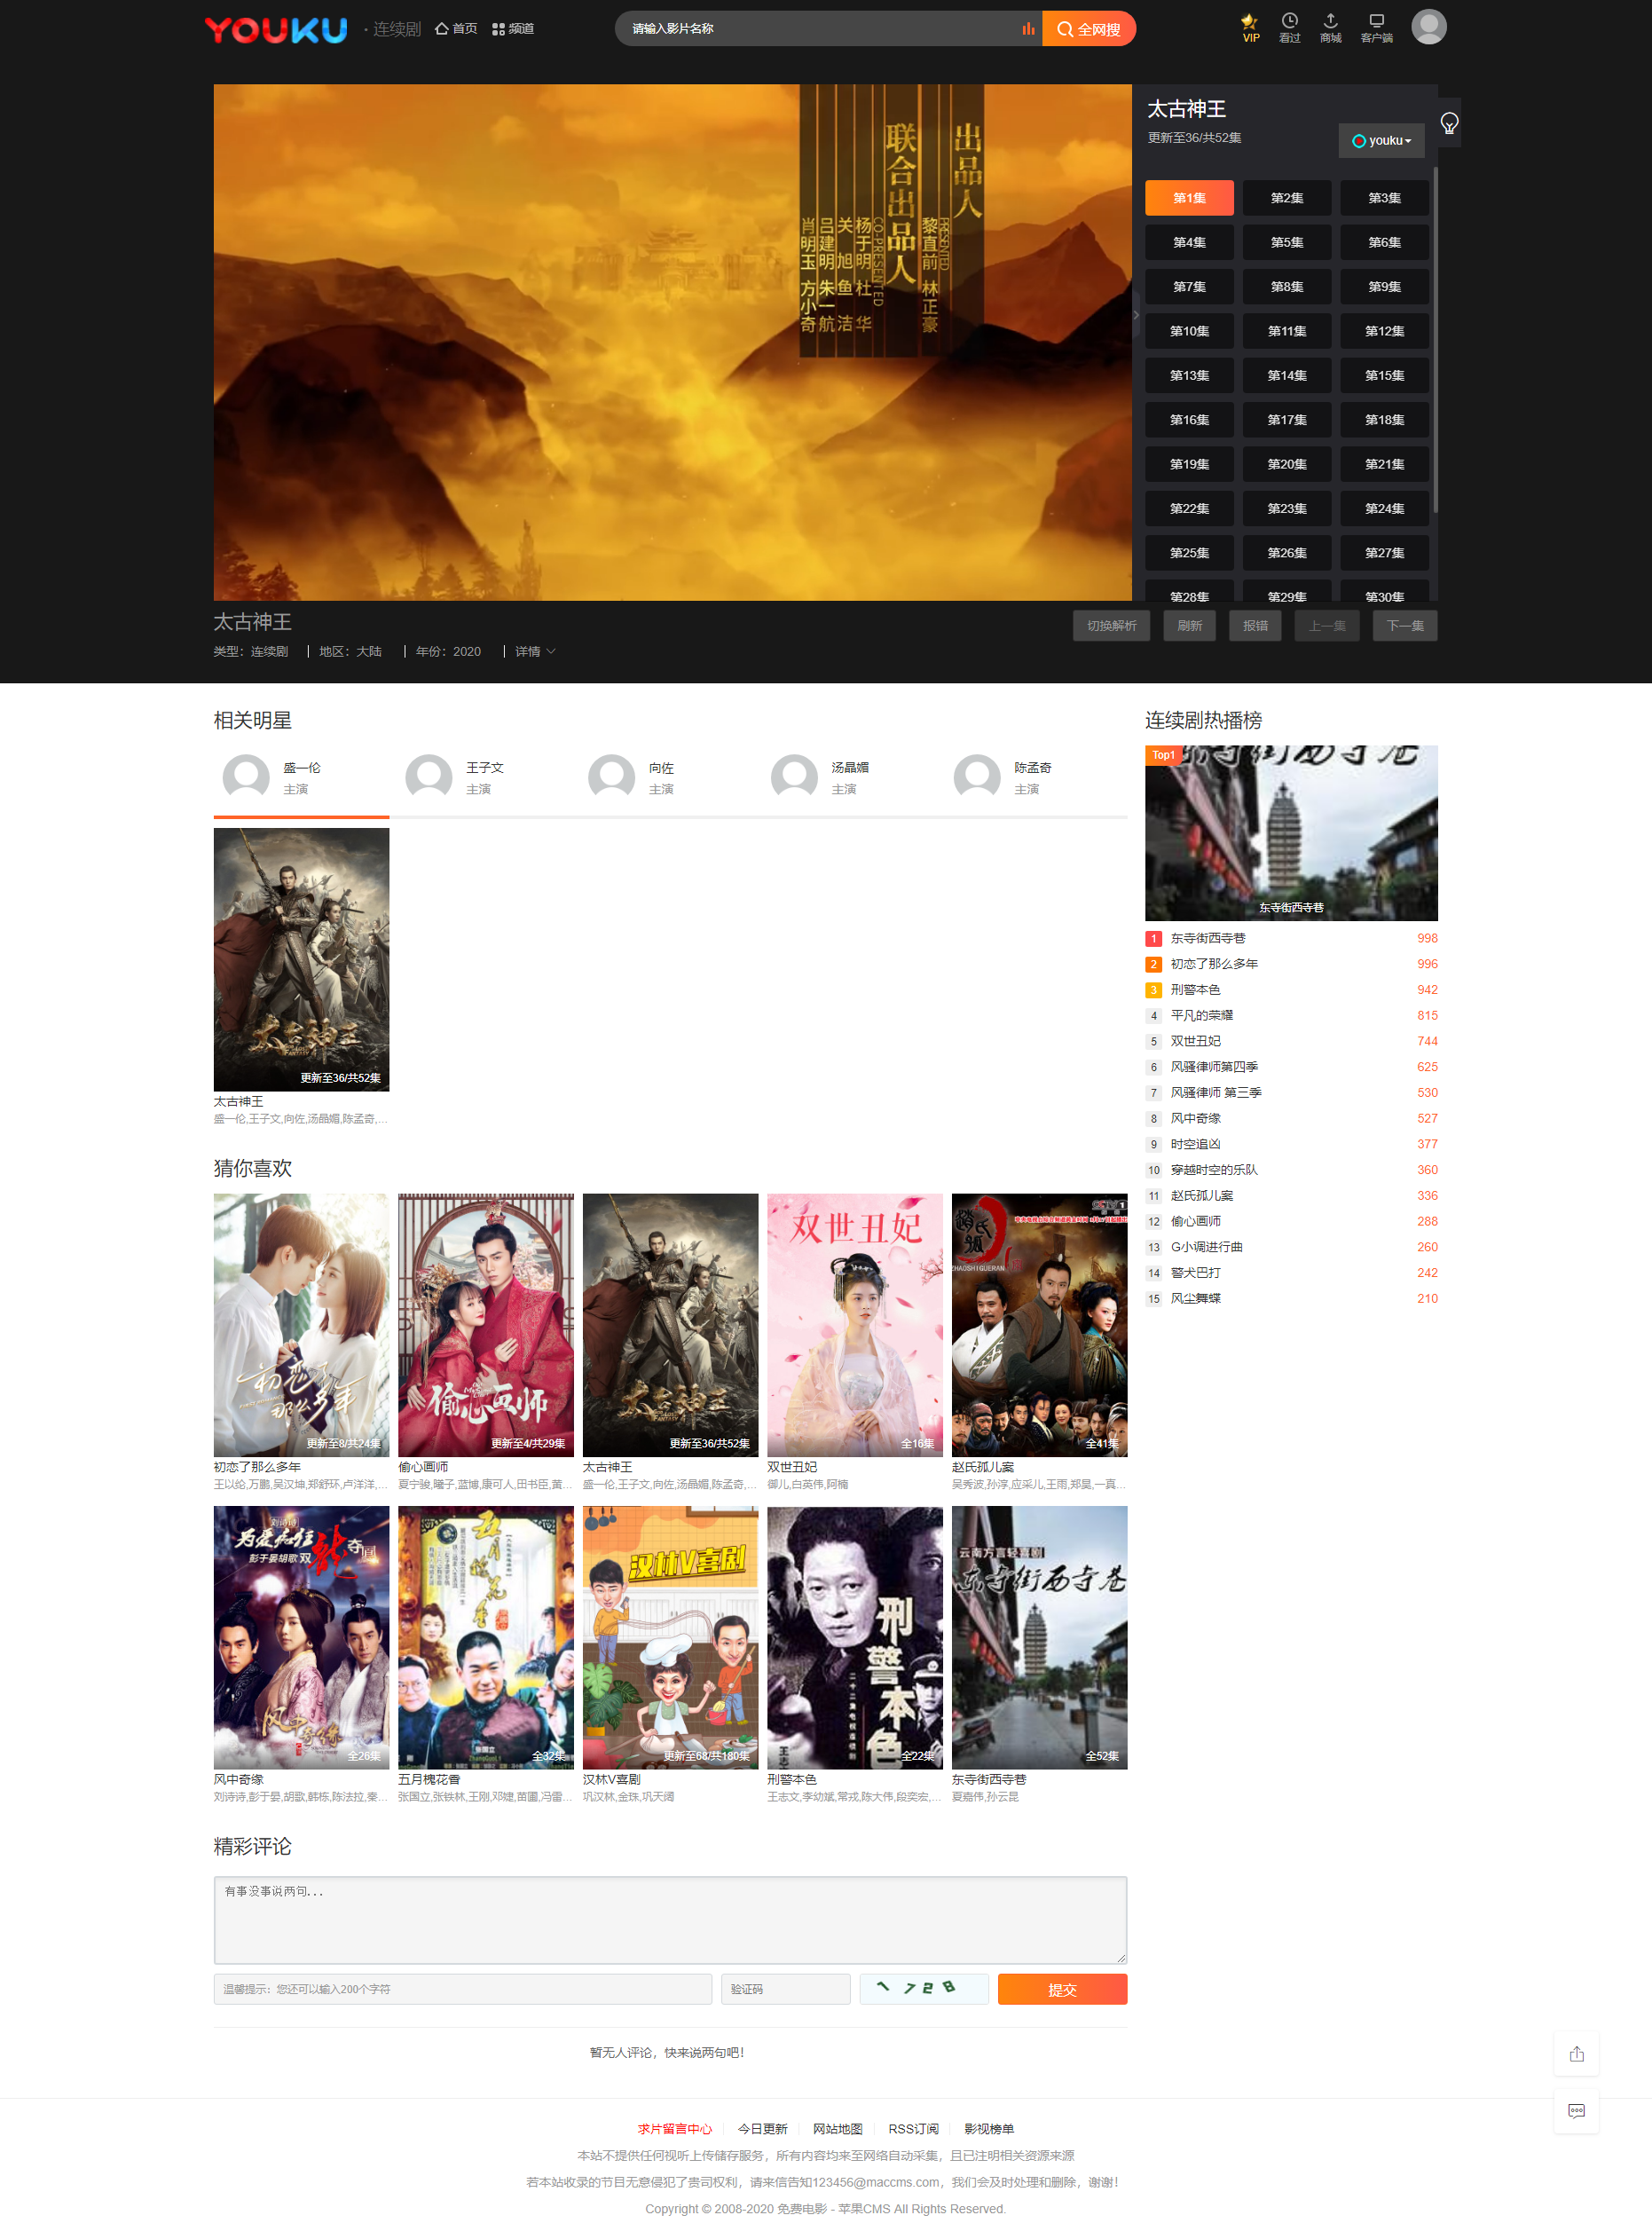The width and height of the screenshot is (1652, 2231).
Task: Open the 今日更新 footer link
Action: pos(762,2129)
